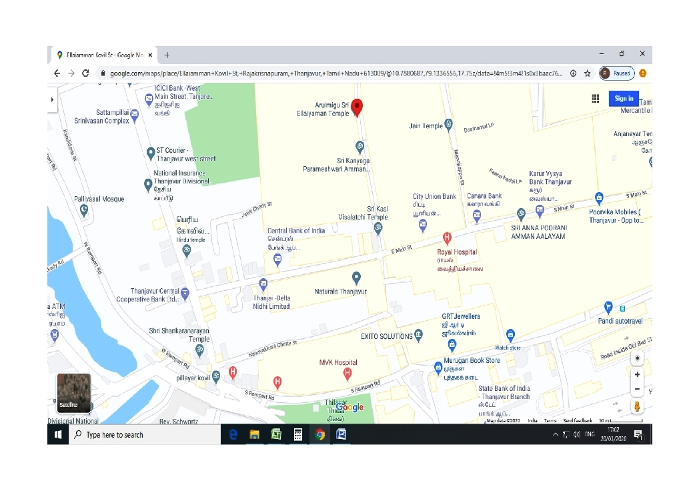Click the Street View pegman icon
Image resolution: width=683 pixels, height=483 pixels.
click(638, 406)
